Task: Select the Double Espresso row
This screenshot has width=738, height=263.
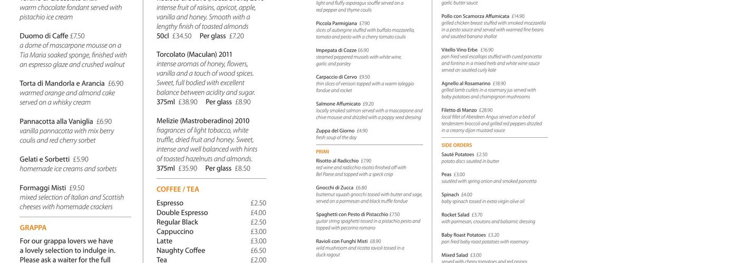Action: click(182, 213)
